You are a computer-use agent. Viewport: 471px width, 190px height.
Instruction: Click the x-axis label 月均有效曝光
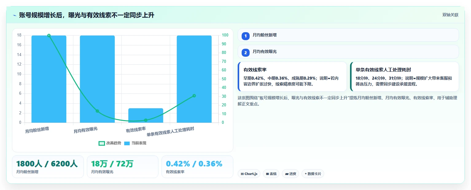click(85, 130)
